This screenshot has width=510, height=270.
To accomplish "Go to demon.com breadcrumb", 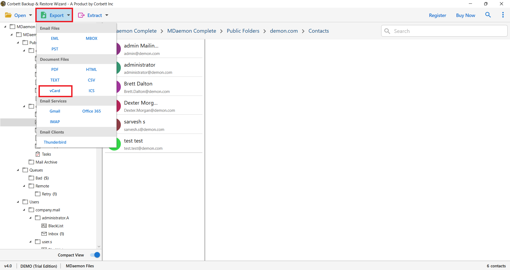I will [x=284, y=31].
